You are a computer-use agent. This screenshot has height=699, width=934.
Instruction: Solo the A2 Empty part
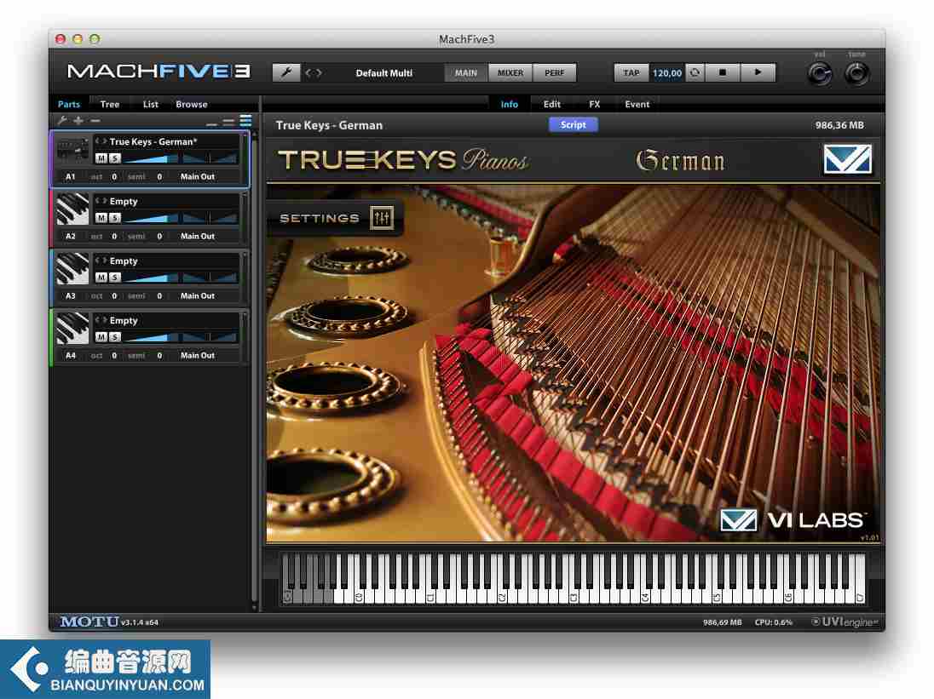pos(114,218)
